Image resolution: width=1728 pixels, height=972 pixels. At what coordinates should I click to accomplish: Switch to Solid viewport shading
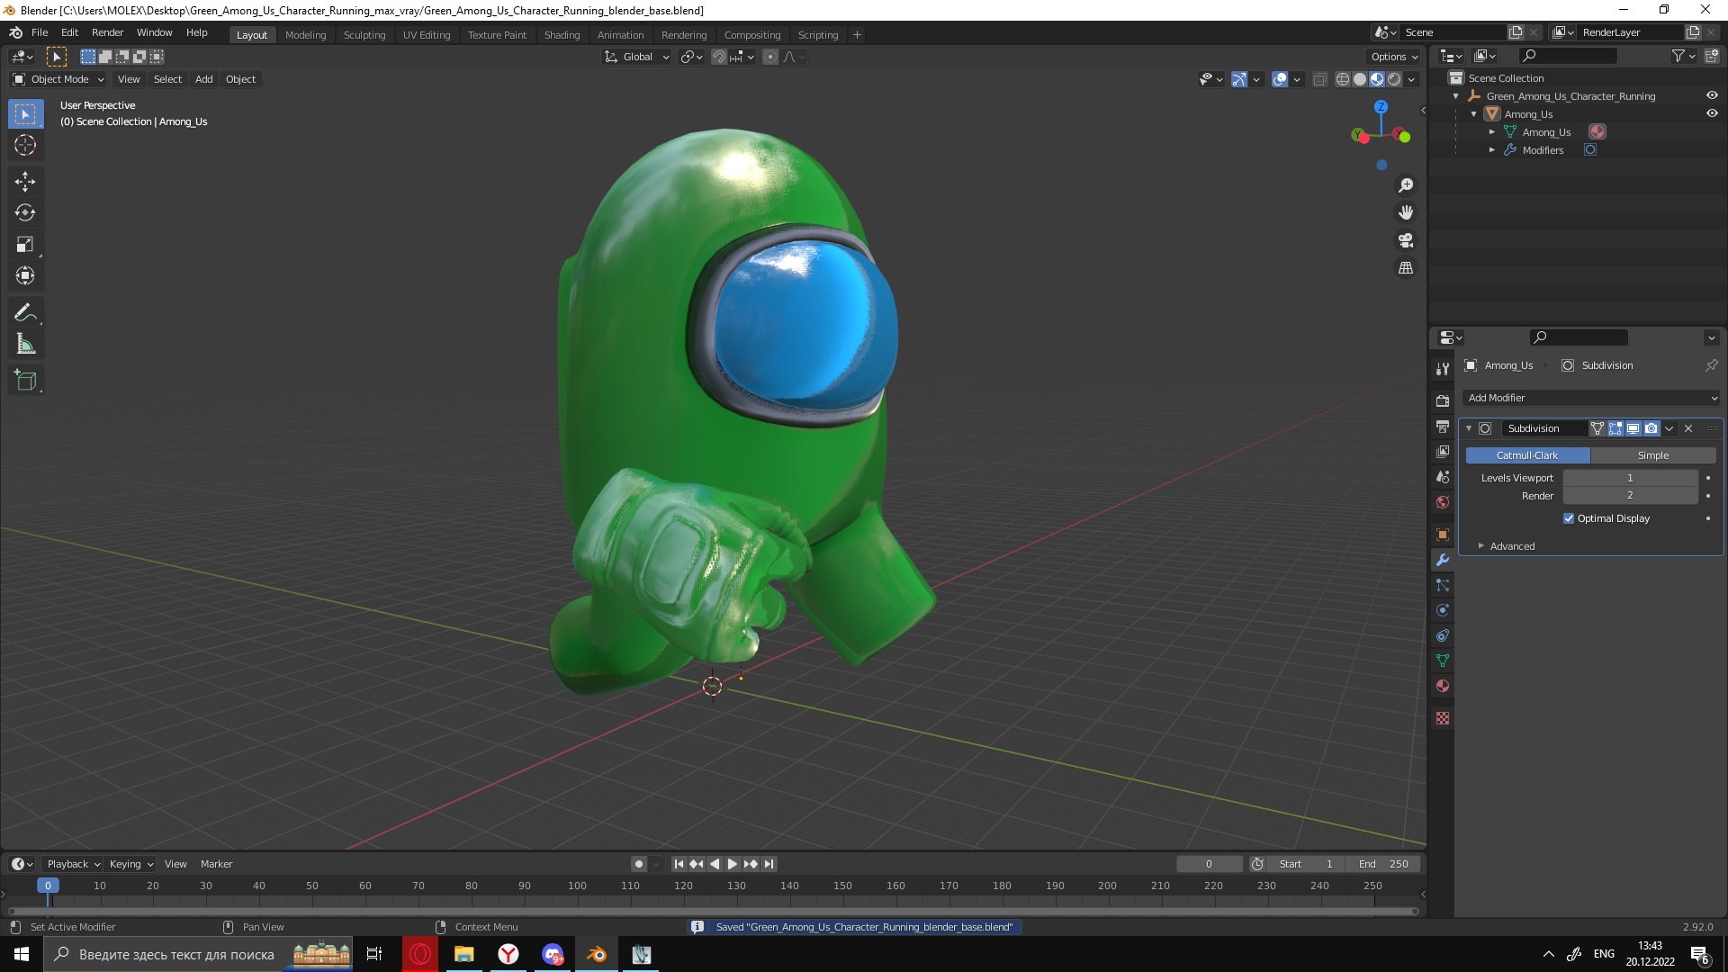[x=1360, y=79]
